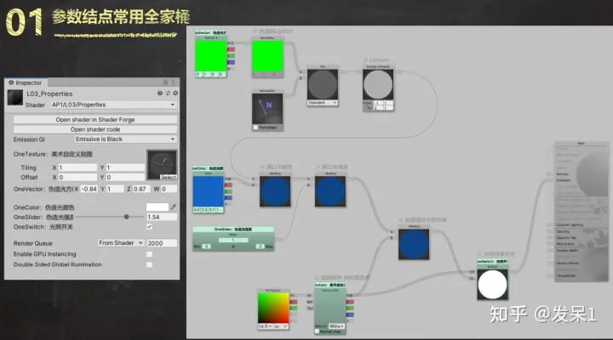This screenshot has width=613, height=340.
Task: Click the Offset X input field
Action: click(77, 177)
